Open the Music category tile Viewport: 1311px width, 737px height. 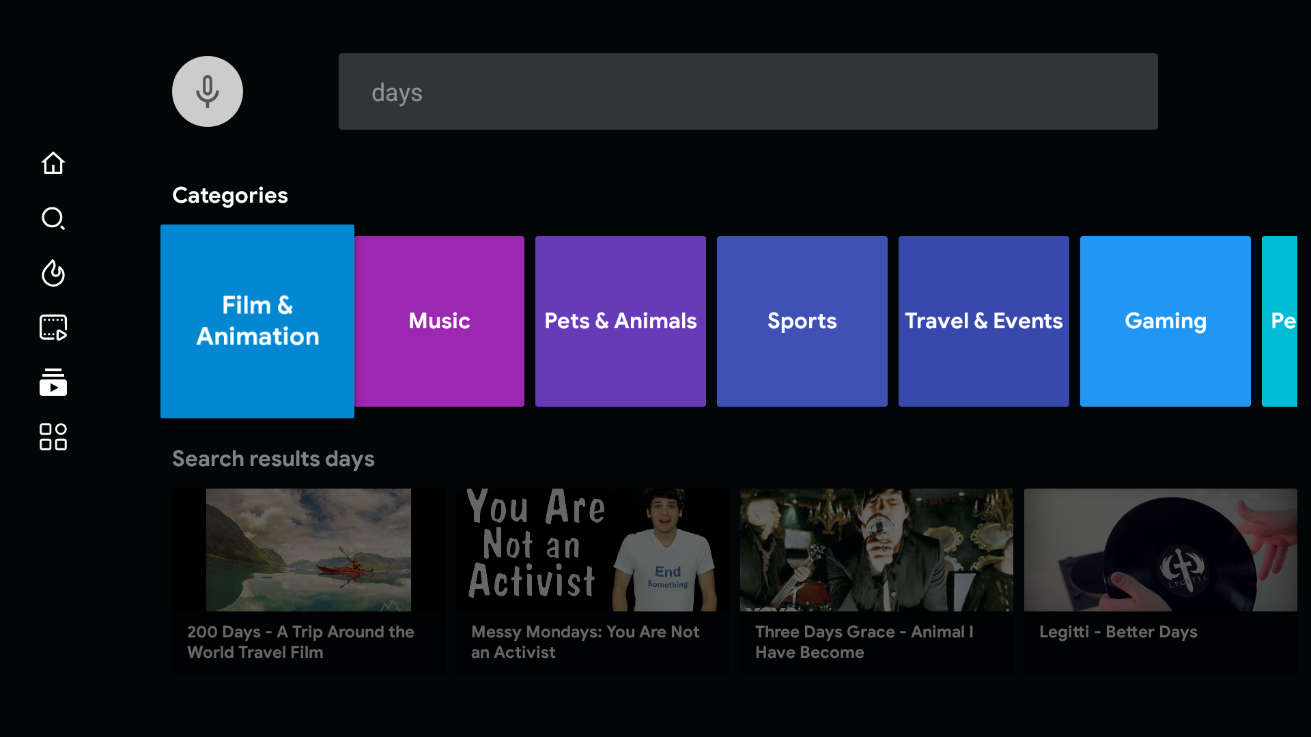point(439,321)
